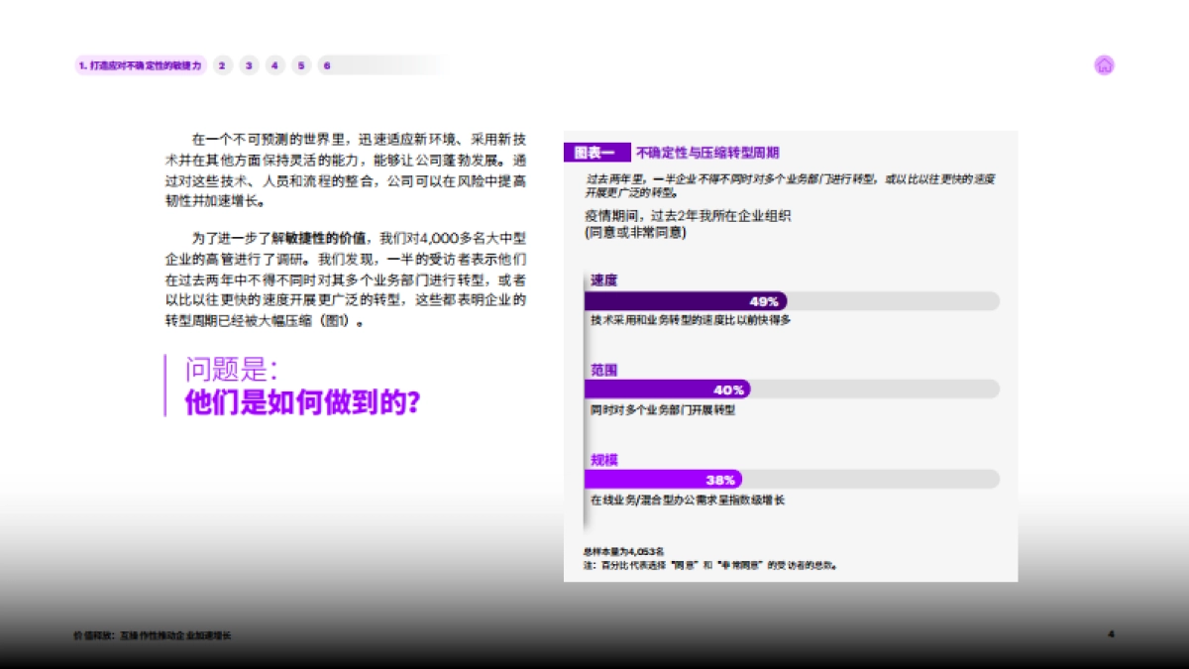Screen dimensions: 1189x669
Task: Open chapter 5 from the top navigation
Action: tap(300, 65)
